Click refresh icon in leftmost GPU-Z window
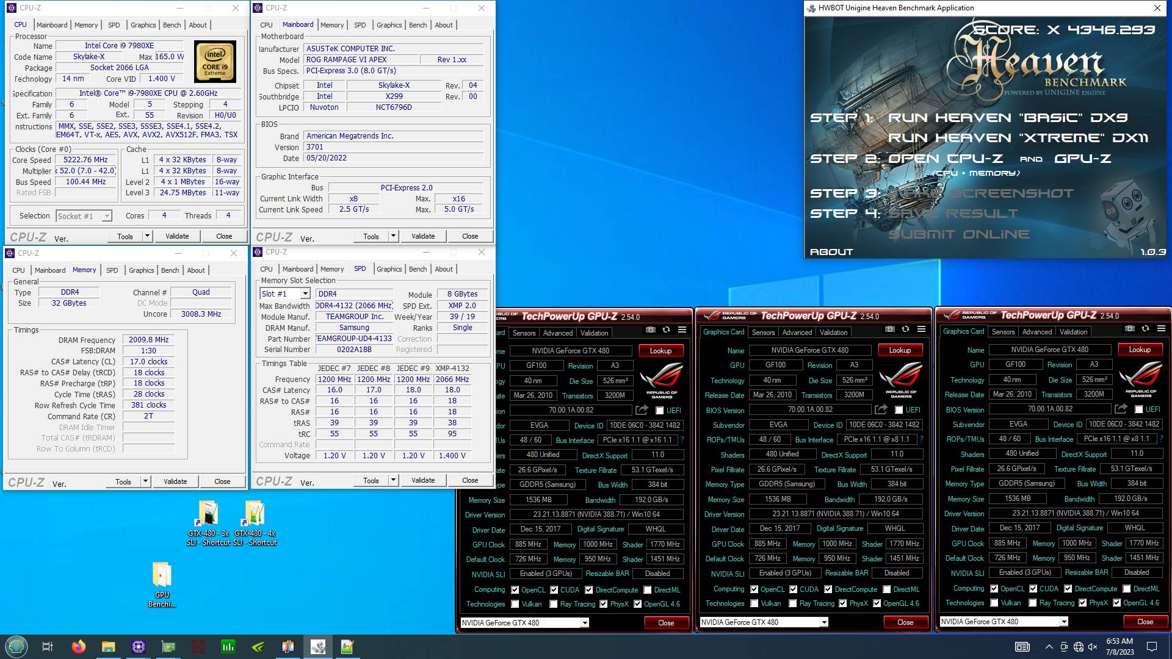This screenshot has width=1172, height=659. coord(666,330)
